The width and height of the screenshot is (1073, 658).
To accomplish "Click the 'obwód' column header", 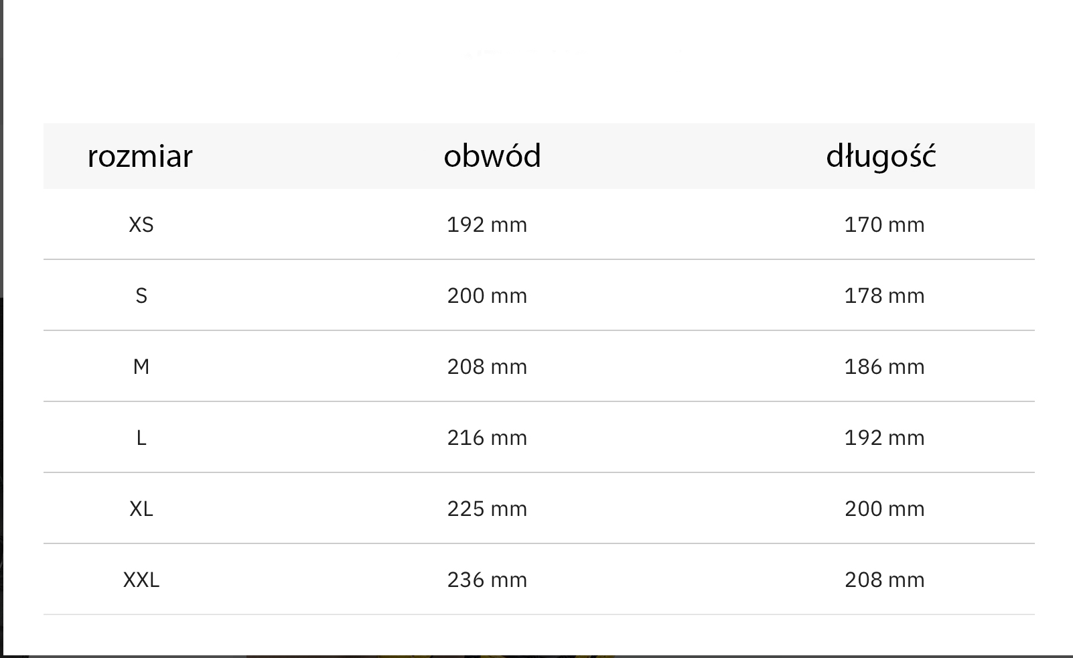I will (x=492, y=156).
